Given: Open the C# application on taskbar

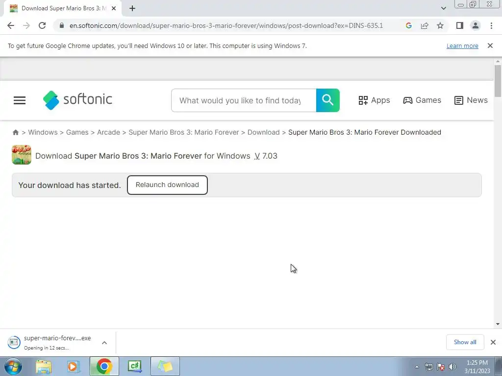Looking at the screenshot, I should click(134, 366).
